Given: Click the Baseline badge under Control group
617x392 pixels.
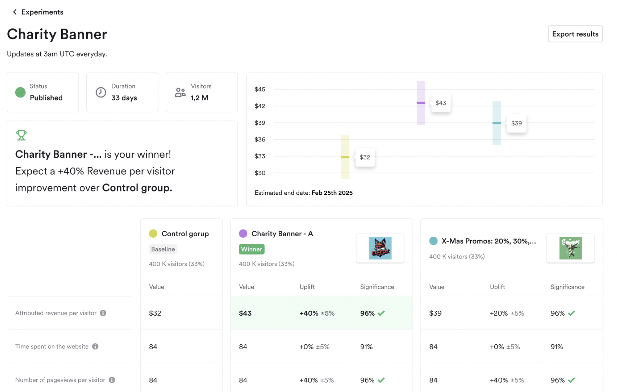Looking at the screenshot, I should click(163, 249).
